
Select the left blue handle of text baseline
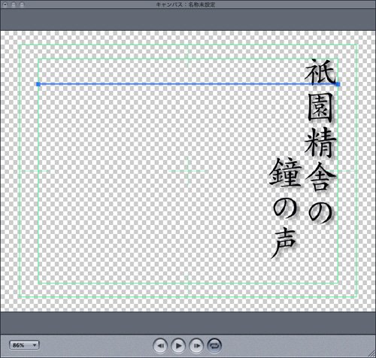click(38, 84)
